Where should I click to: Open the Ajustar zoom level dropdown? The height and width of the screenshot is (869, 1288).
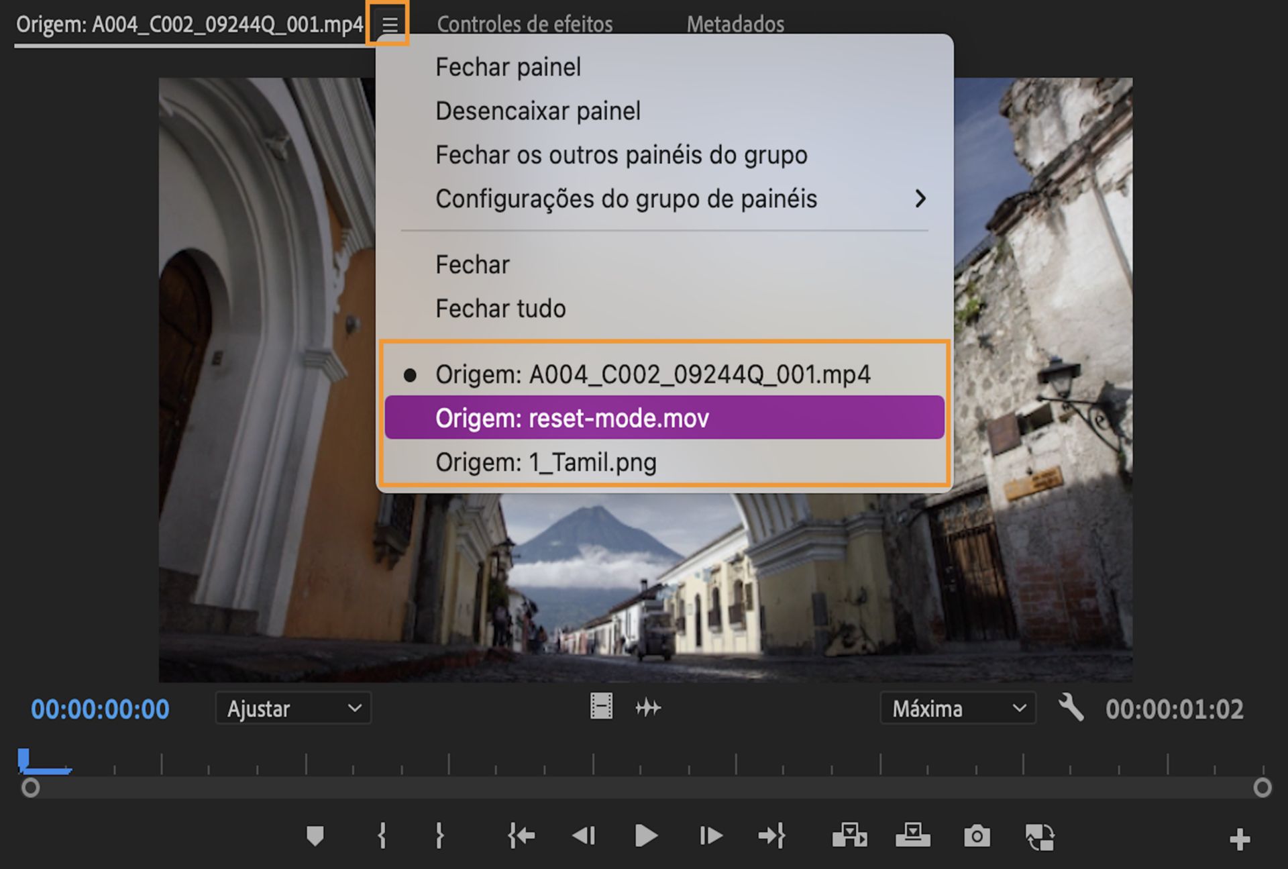[x=293, y=708]
